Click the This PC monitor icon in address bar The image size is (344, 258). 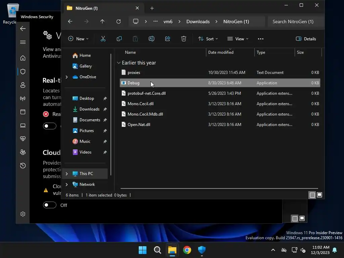click(136, 21)
